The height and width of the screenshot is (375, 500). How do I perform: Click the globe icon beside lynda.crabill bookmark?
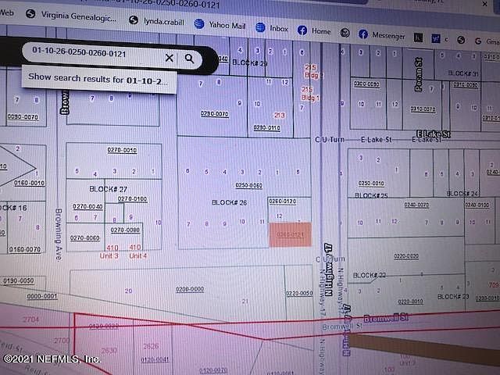tap(134, 20)
